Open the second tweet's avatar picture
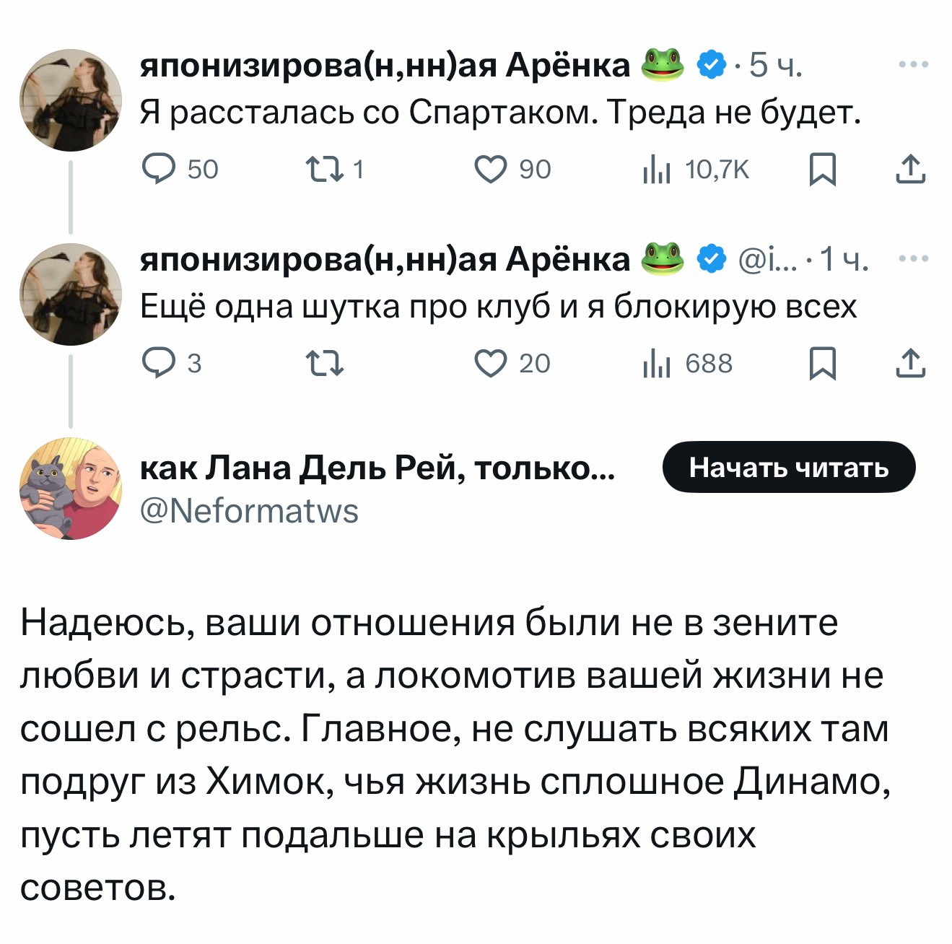 (x=71, y=294)
